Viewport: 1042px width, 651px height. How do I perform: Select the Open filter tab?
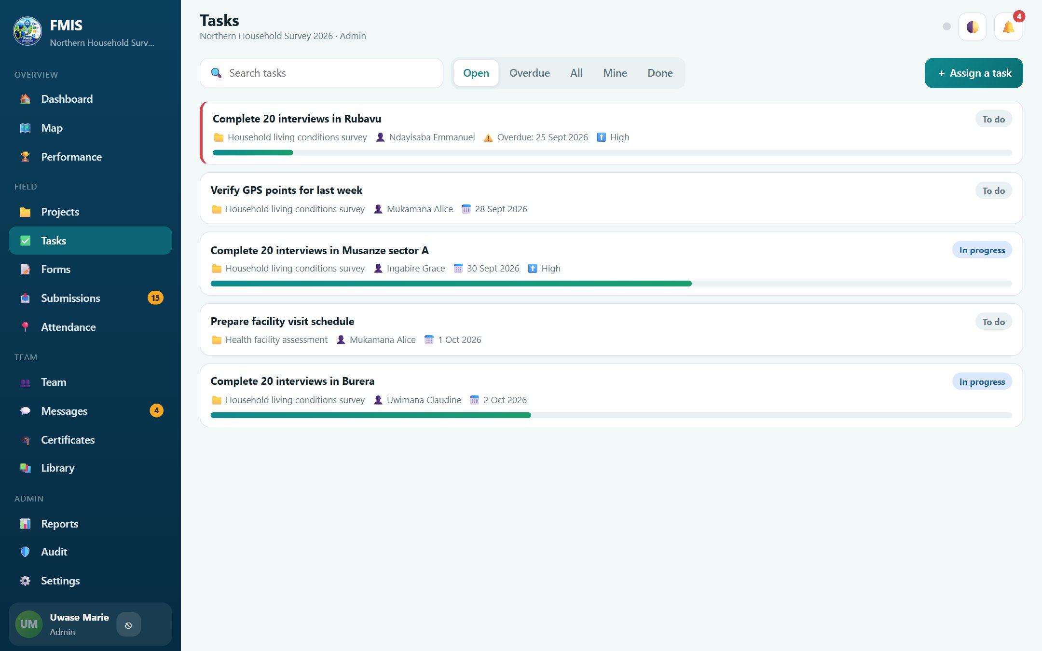pos(476,73)
